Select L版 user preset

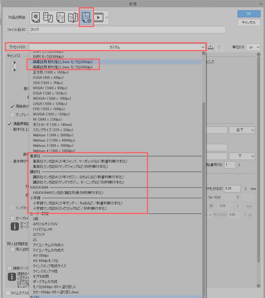pos(115,219)
